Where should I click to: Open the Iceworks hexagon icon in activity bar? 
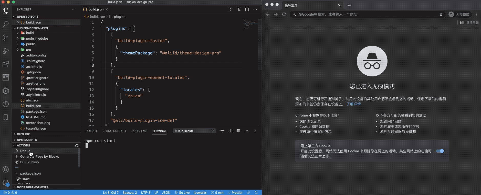(6, 91)
